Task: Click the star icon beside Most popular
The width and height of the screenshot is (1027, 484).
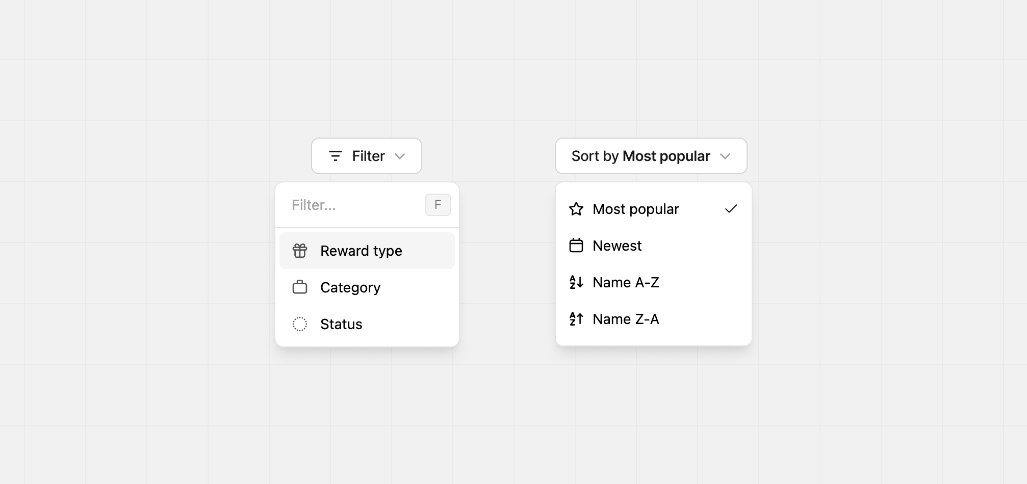Action: (x=576, y=209)
